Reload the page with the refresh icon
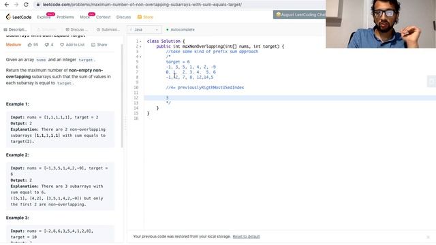 click(26, 5)
